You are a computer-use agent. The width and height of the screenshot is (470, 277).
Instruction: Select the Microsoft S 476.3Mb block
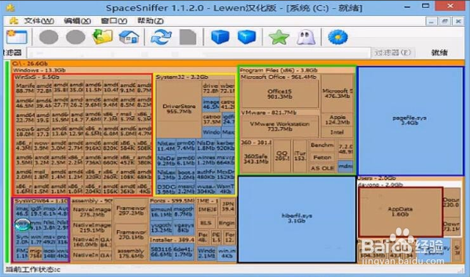pyautogui.click(x=337, y=93)
